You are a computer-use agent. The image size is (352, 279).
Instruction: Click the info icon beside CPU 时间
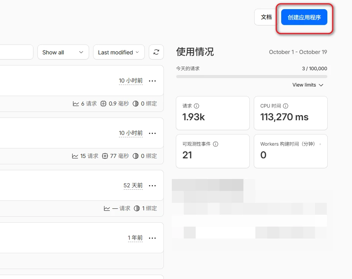click(286, 106)
